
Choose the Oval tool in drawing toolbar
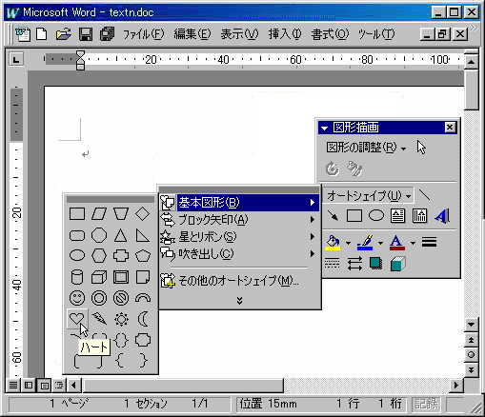click(x=376, y=216)
